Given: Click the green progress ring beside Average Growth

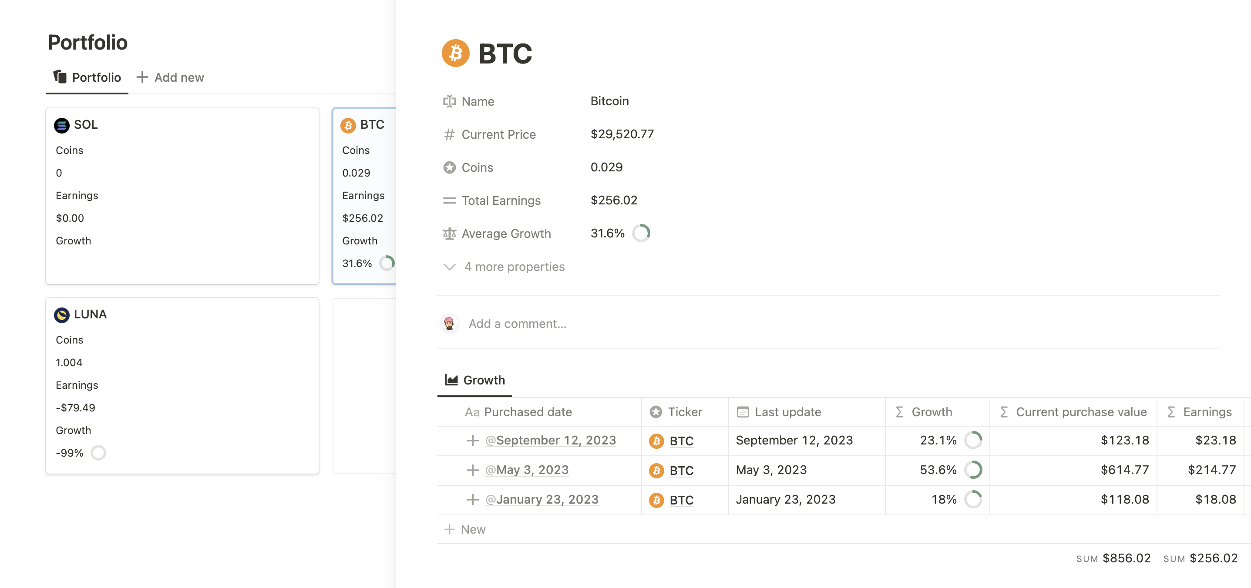Looking at the screenshot, I should 642,233.
